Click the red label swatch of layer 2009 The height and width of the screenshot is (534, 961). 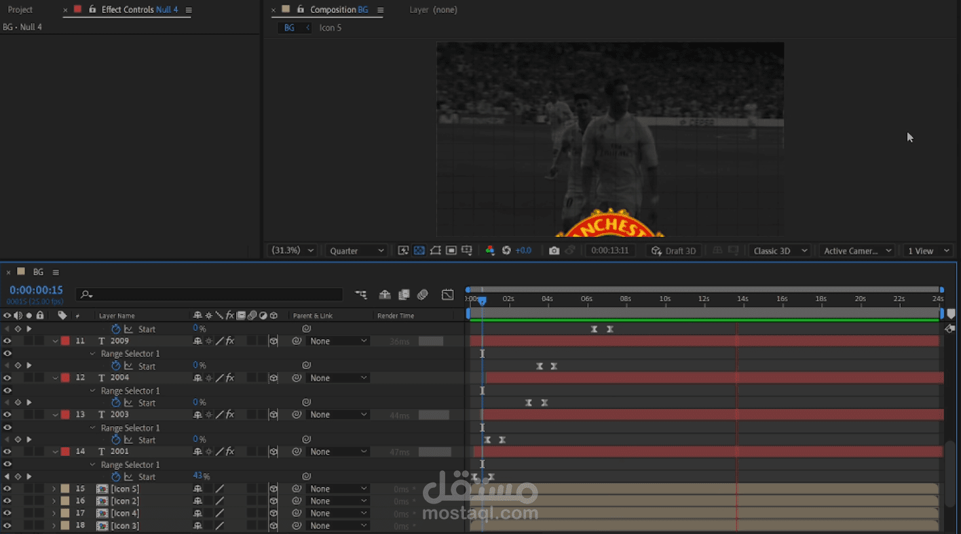click(x=65, y=341)
